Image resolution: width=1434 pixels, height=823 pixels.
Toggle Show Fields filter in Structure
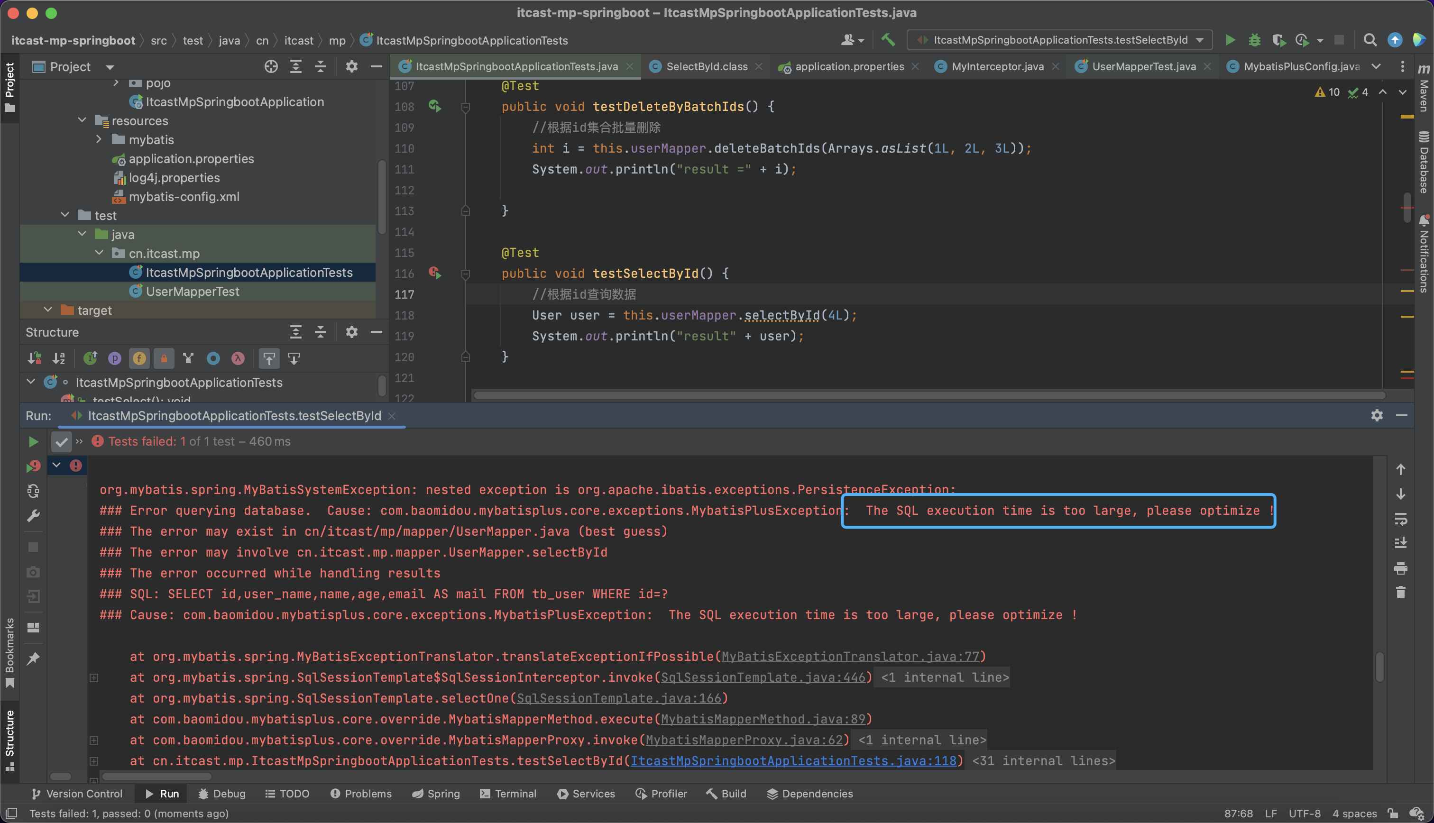(x=139, y=358)
